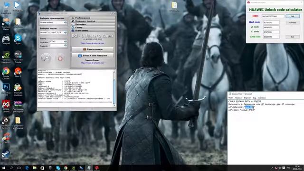Select the Nero desktop icon
Image resolution: width=304 pixels, height=171 pixels.
click(x=18, y=73)
